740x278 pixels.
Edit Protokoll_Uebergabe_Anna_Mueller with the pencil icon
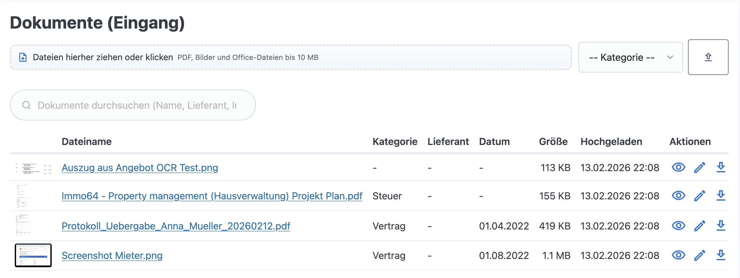[700, 226]
